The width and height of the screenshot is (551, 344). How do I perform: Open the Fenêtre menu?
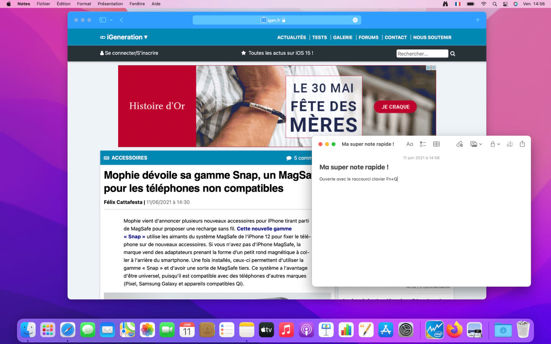(137, 4)
